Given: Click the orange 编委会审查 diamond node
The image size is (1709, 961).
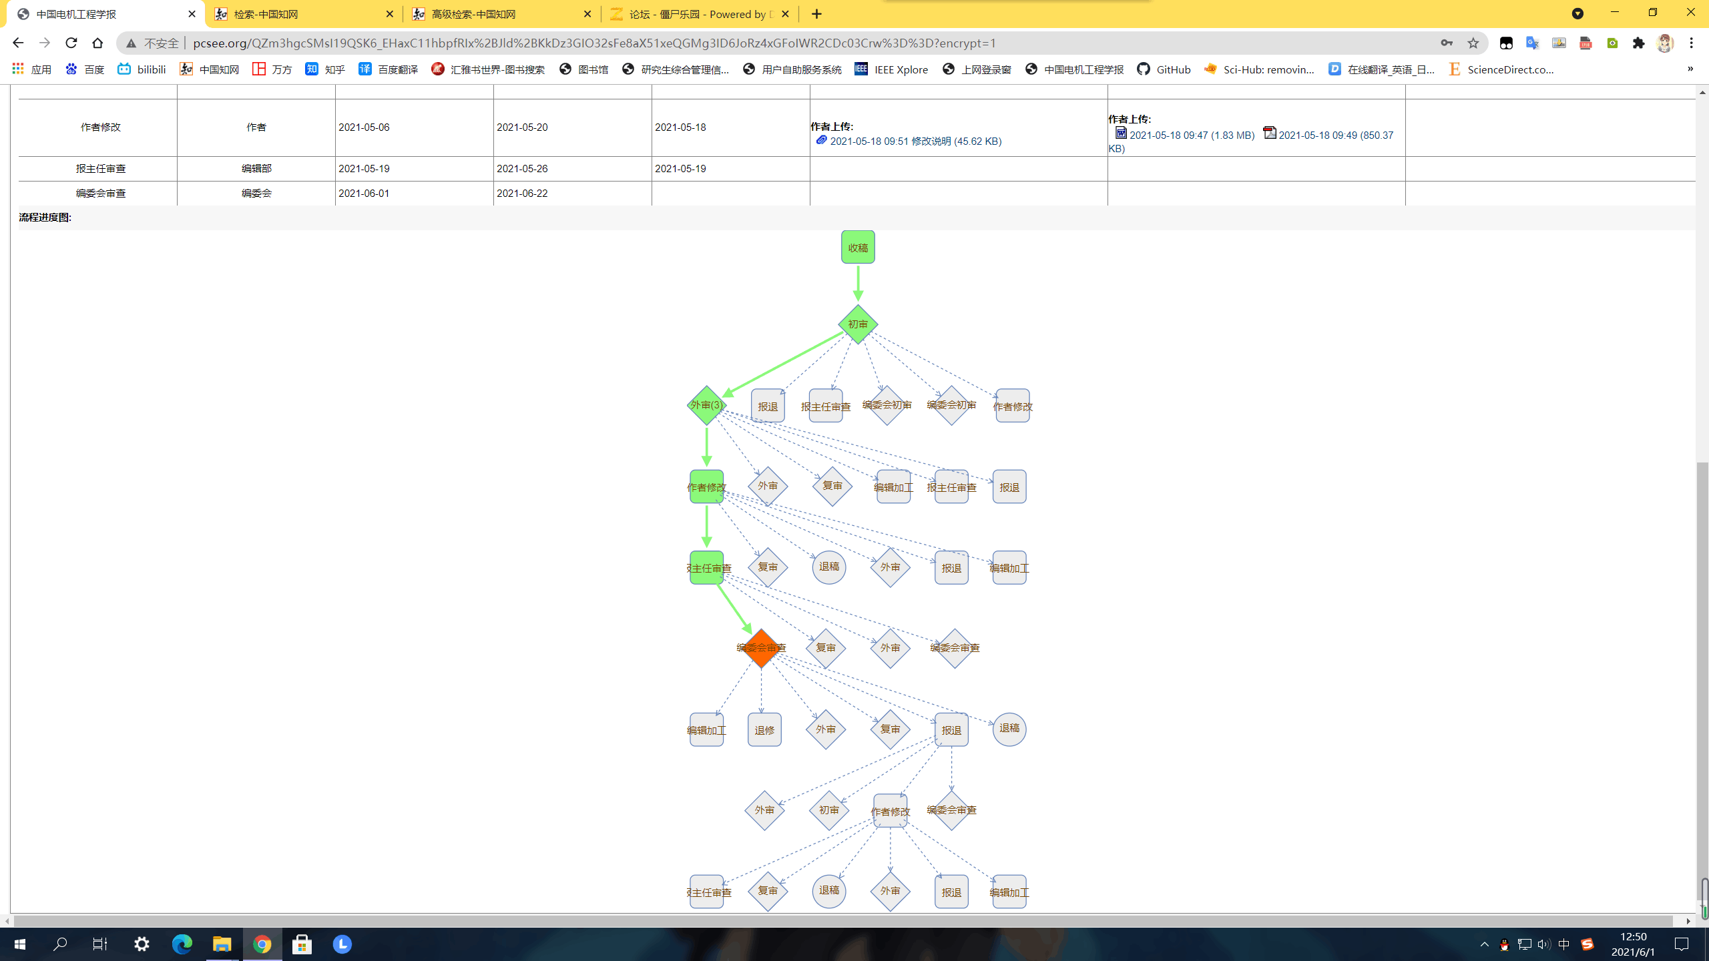Looking at the screenshot, I should coord(761,648).
